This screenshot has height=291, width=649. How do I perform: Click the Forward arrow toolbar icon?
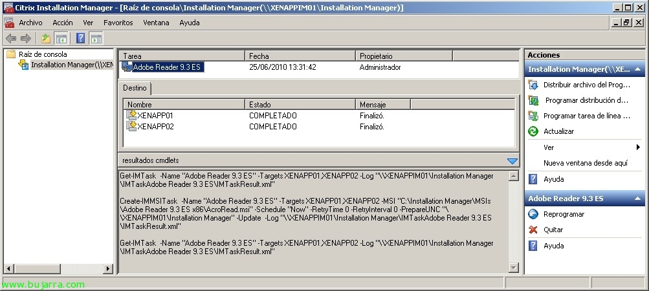(26, 39)
